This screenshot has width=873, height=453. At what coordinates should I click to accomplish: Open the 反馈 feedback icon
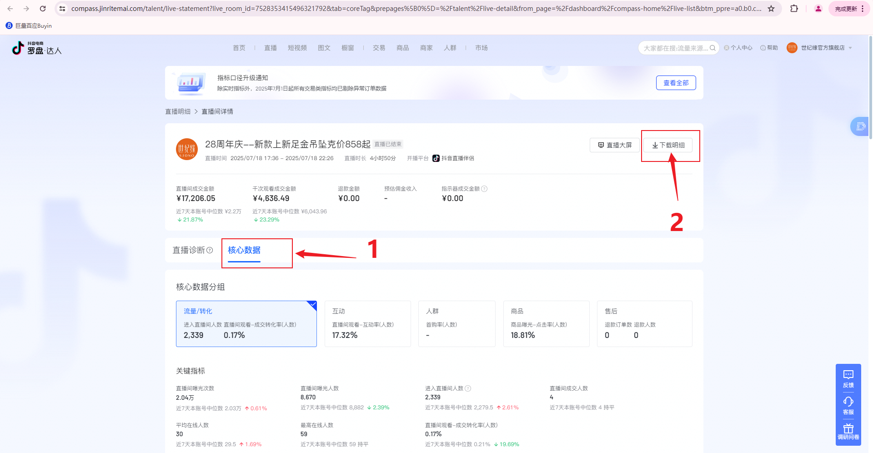848,377
